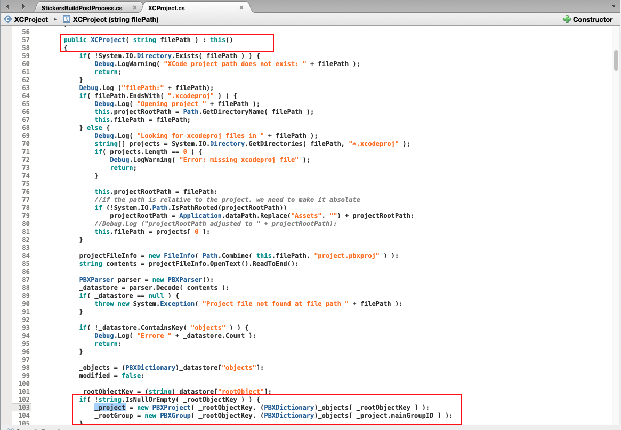Viewport: 621px width, 430px height.
Task: Close the StickersBuildPostProcess.cs tab
Action: [135, 7]
